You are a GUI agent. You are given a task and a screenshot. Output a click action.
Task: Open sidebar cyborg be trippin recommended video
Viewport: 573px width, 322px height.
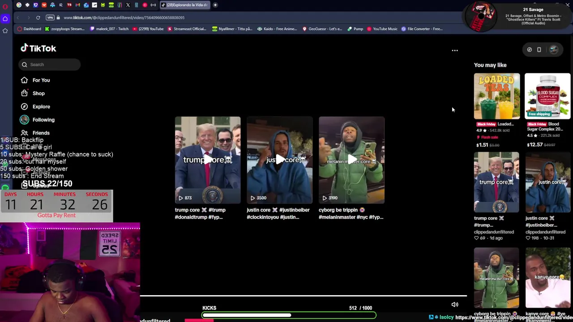pos(496,277)
